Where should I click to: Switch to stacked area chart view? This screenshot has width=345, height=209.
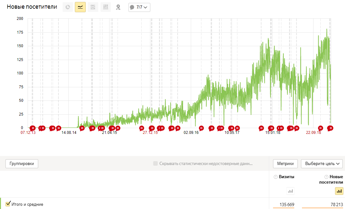tap(93, 7)
